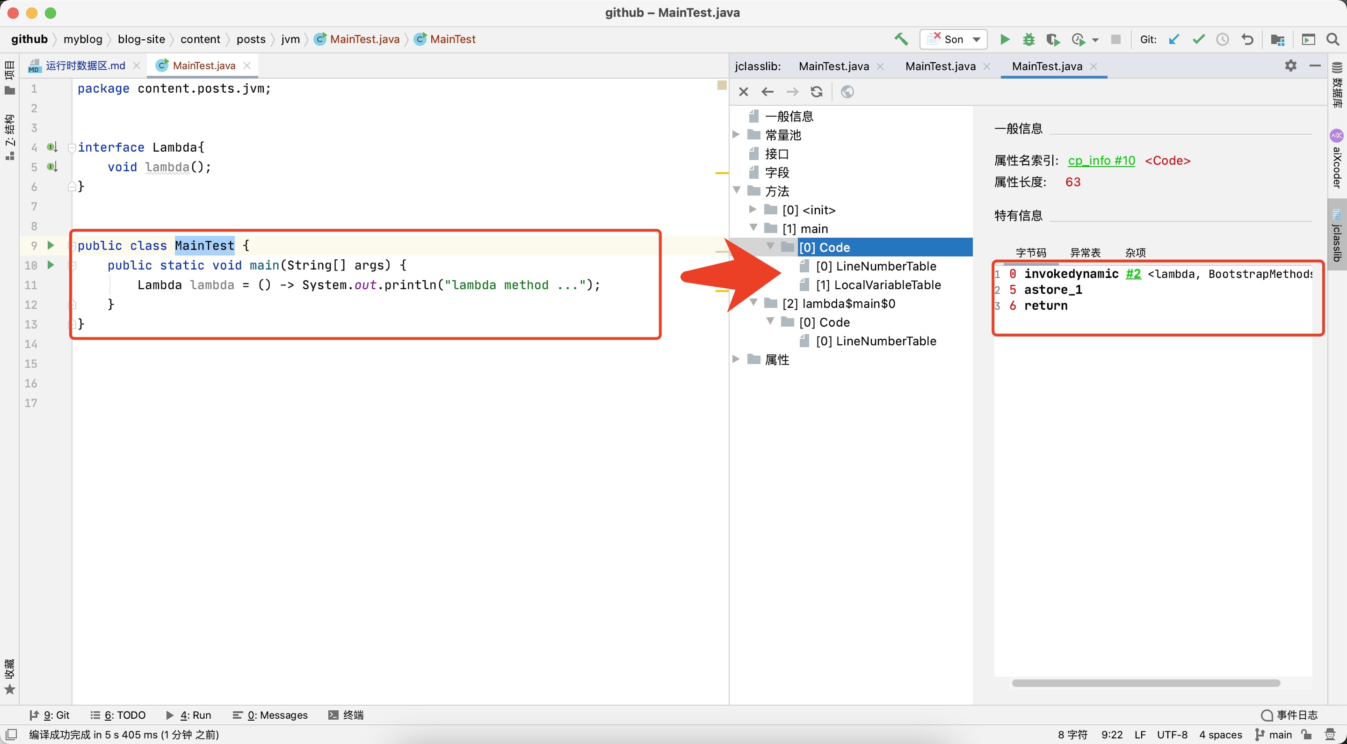
Task: Close jclasslib view with X toolbar icon
Action: point(744,92)
